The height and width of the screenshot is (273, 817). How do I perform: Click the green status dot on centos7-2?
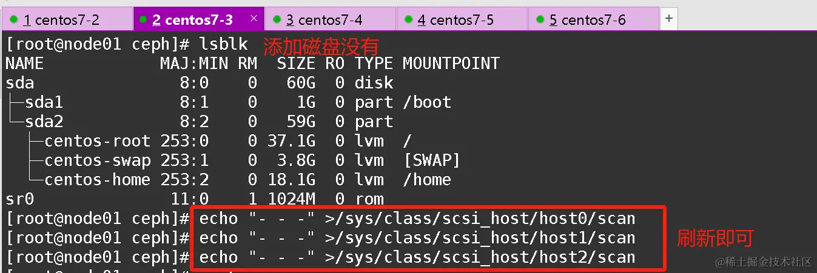click(x=13, y=20)
